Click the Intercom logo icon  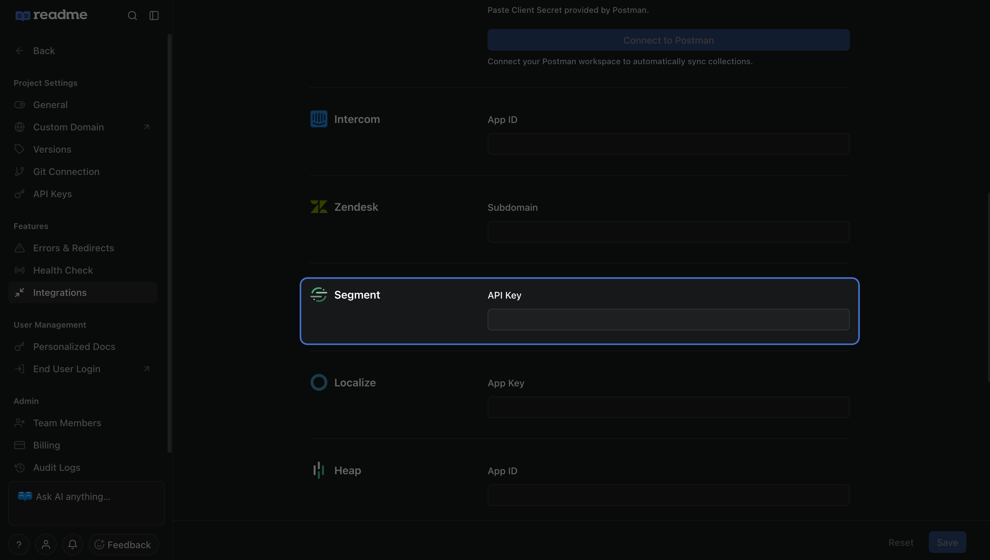click(x=319, y=119)
